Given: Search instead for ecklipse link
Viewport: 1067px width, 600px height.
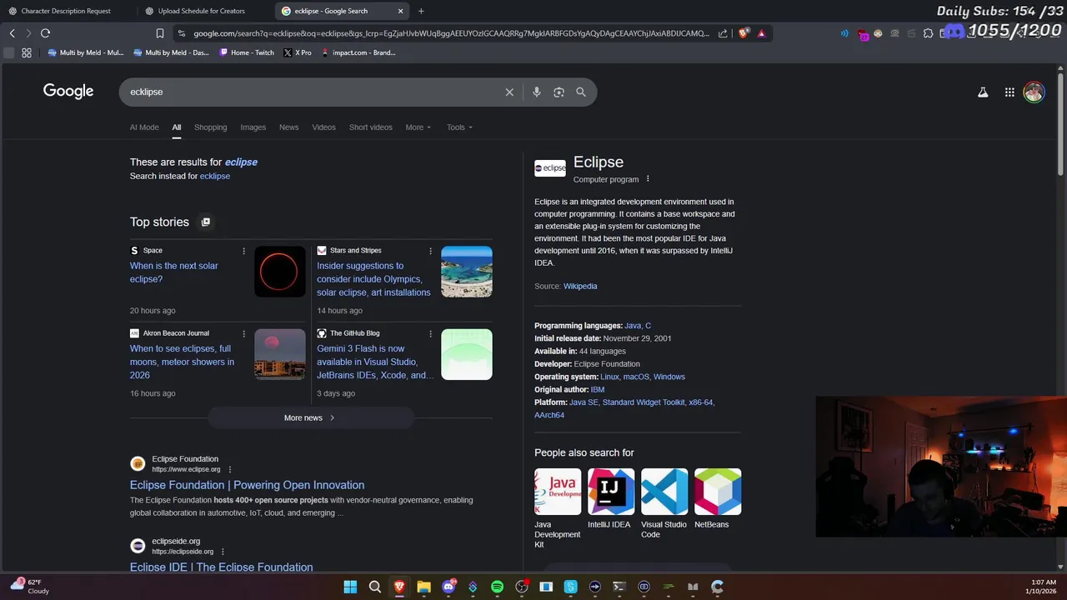Looking at the screenshot, I should 214,176.
